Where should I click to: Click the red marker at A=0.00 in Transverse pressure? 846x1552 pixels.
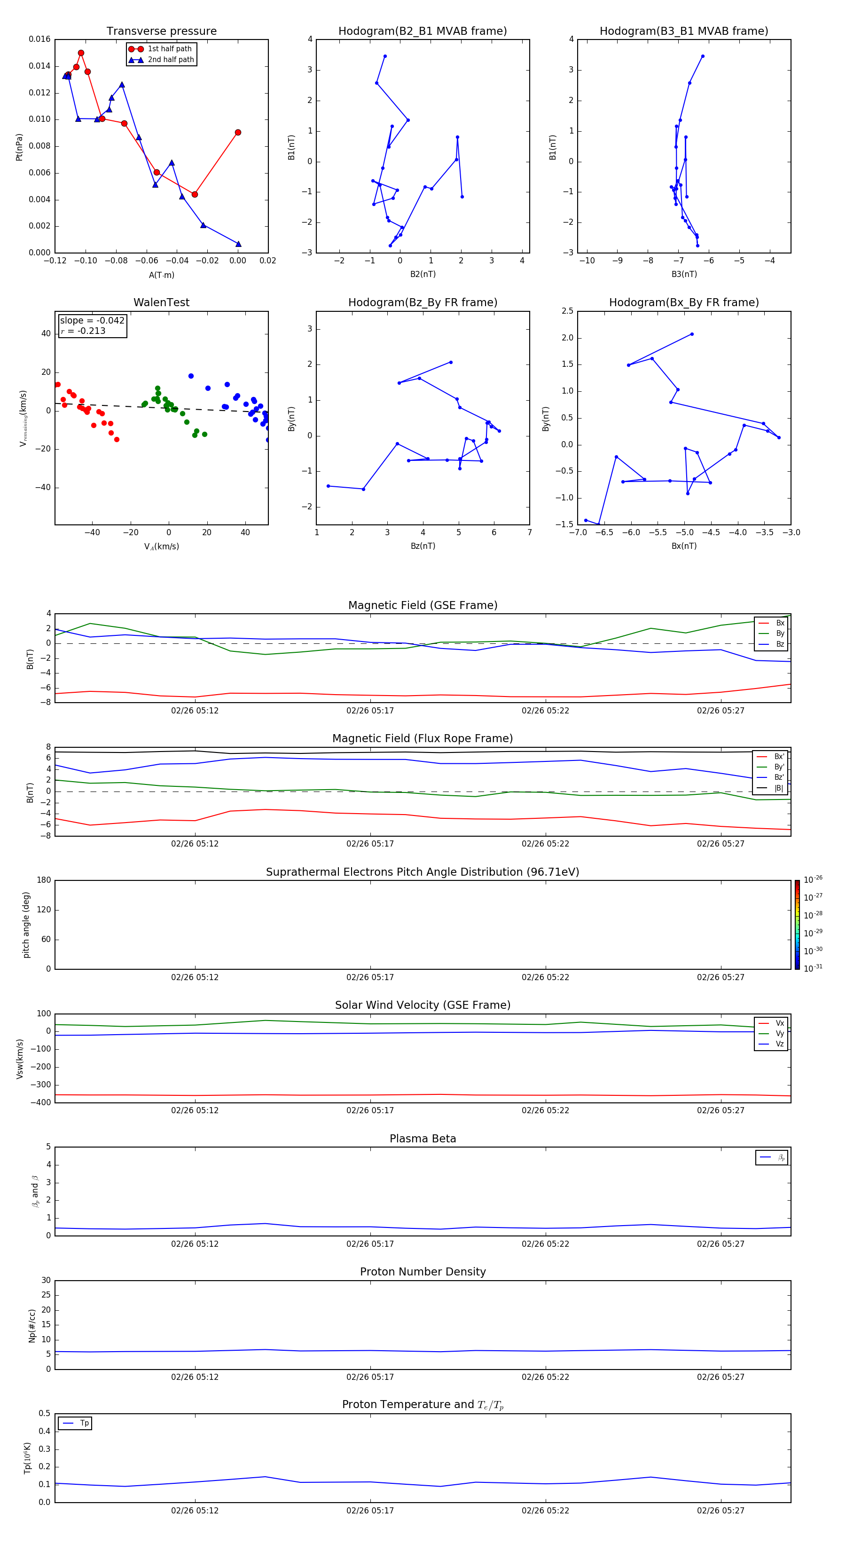click(238, 133)
